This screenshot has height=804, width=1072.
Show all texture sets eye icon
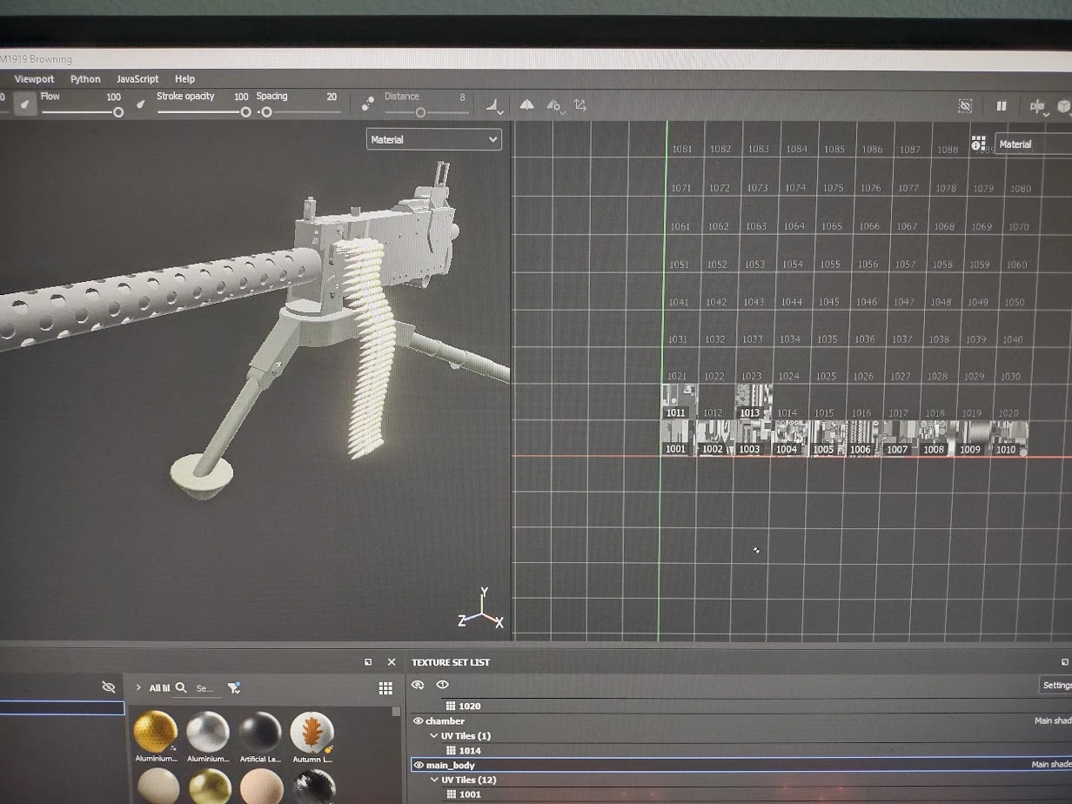click(x=442, y=685)
